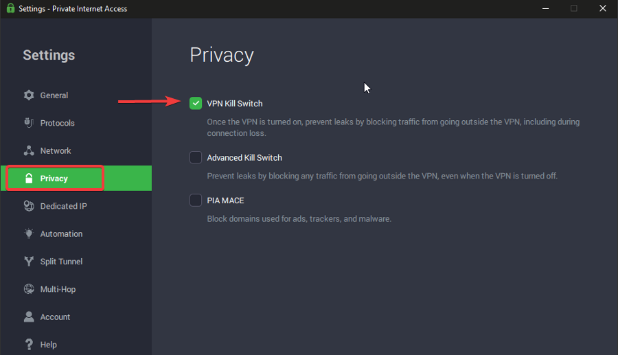This screenshot has height=355, width=618.
Task: Click the VPN Kill Switch label text
Action: [235, 104]
